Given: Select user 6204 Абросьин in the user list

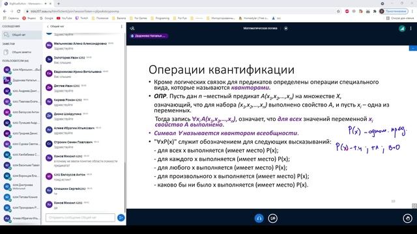Looking at the screenshot, I should (x=21, y=70).
